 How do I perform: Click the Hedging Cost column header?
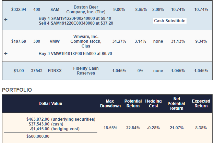154,103
